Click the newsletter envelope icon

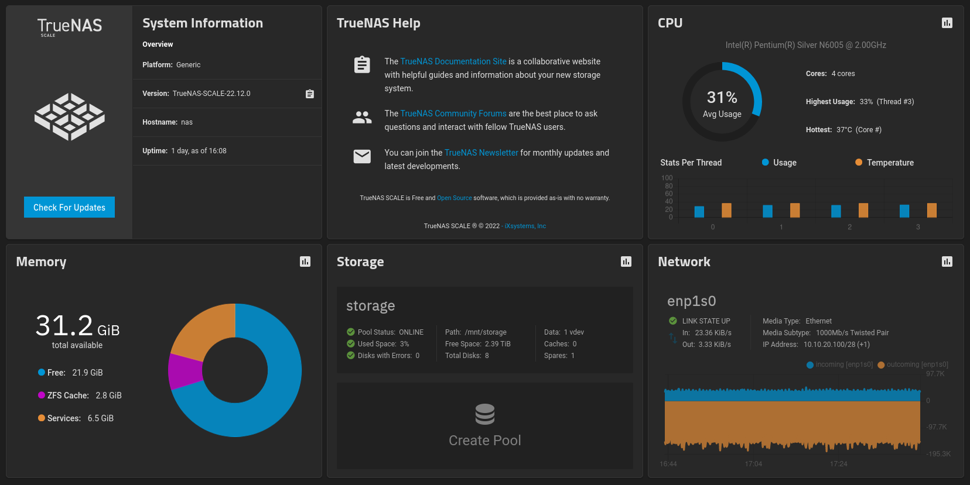pyautogui.click(x=362, y=156)
